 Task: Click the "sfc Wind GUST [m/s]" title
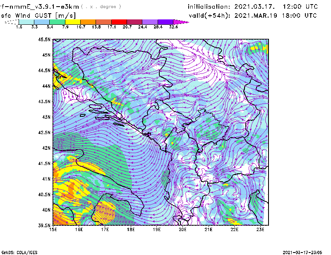pyautogui.click(x=38, y=16)
